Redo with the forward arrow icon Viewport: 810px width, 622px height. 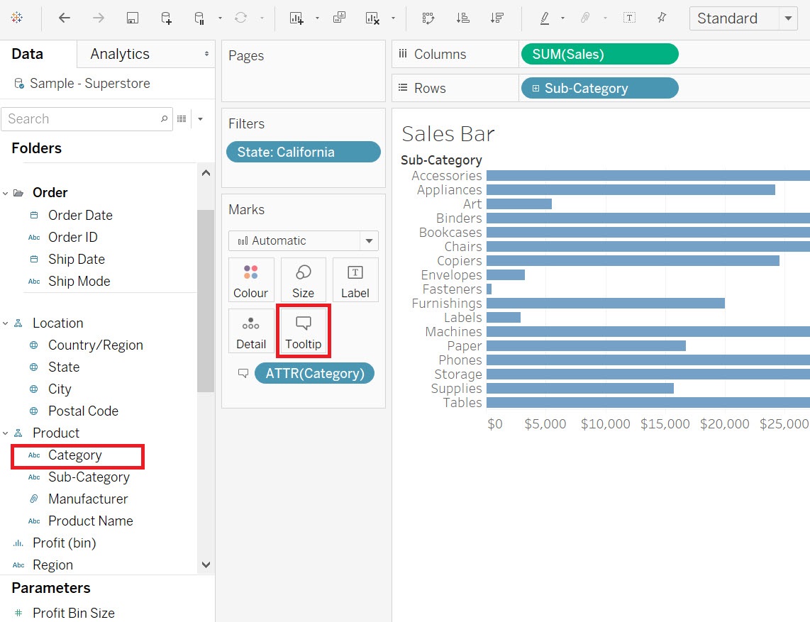(x=98, y=18)
